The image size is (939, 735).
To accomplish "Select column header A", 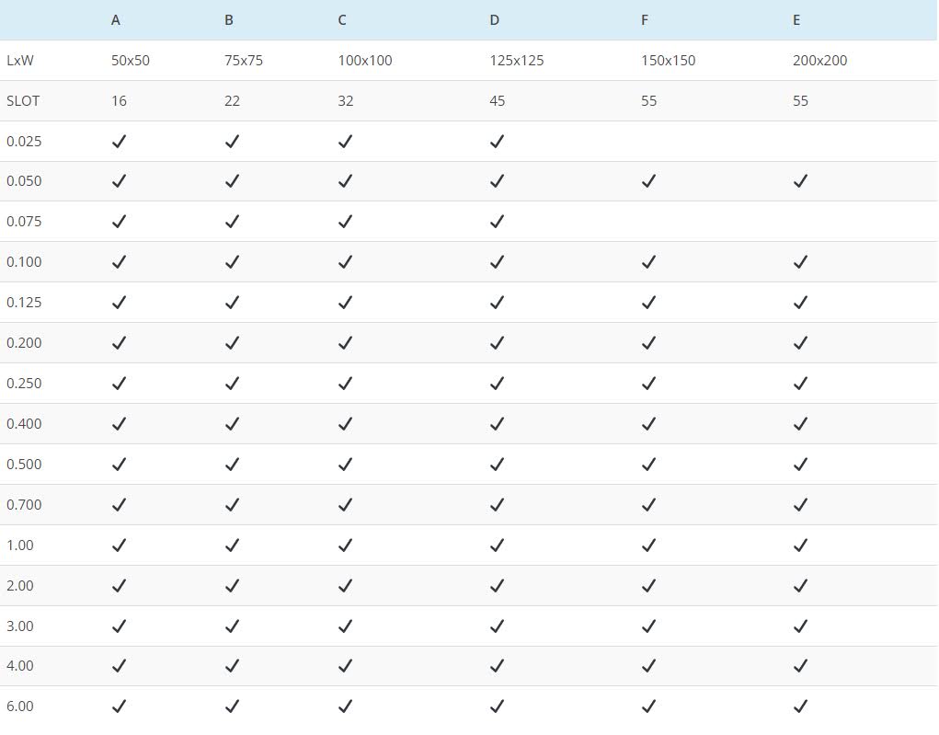I will (116, 20).
